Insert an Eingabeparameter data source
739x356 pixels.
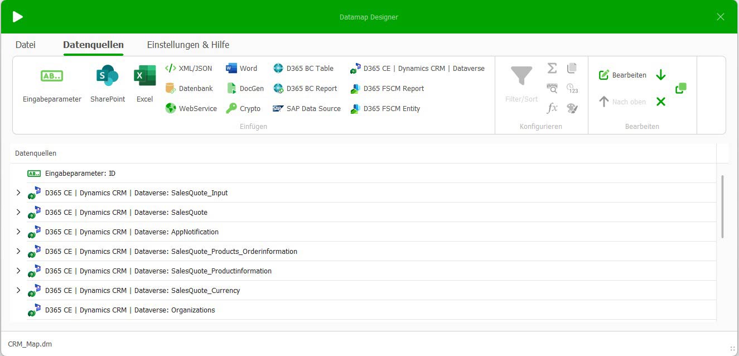52,84
